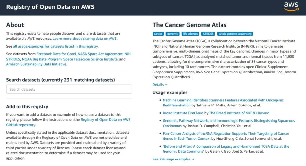Open the Registry of Open Data on AWS title
Viewport: 306px width, 166px height.
coord(50,7)
